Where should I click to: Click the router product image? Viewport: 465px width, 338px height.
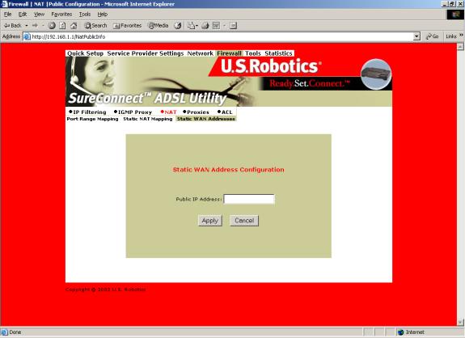[x=376, y=74]
